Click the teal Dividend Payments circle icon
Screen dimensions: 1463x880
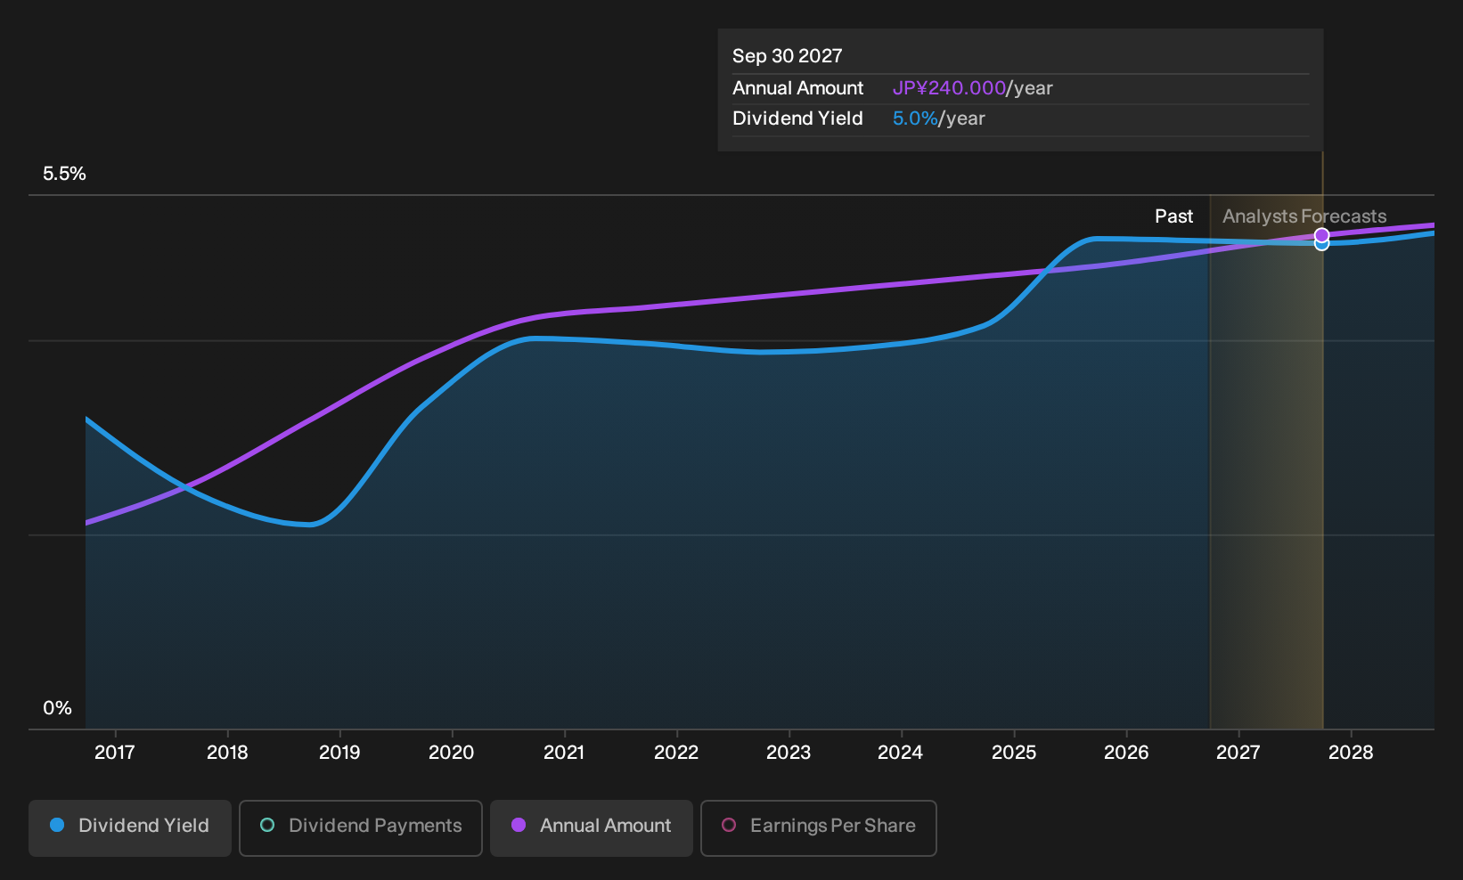coord(267,825)
